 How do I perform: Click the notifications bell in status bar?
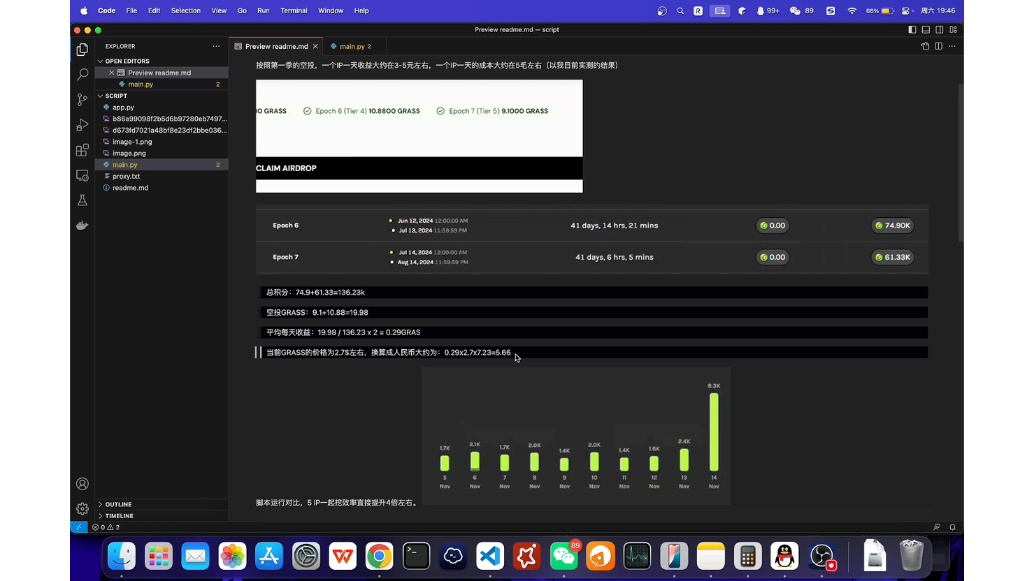pos(952,527)
